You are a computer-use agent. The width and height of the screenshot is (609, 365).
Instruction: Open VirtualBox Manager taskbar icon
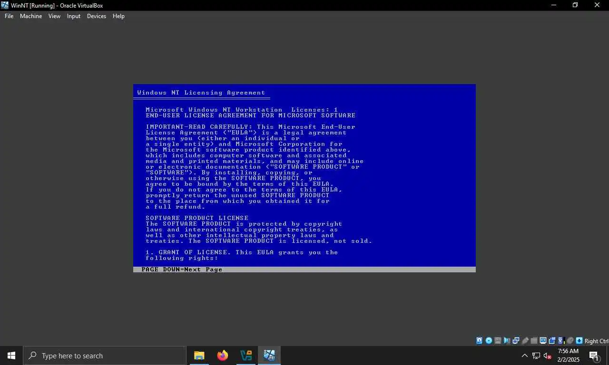click(x=246, y=355)
